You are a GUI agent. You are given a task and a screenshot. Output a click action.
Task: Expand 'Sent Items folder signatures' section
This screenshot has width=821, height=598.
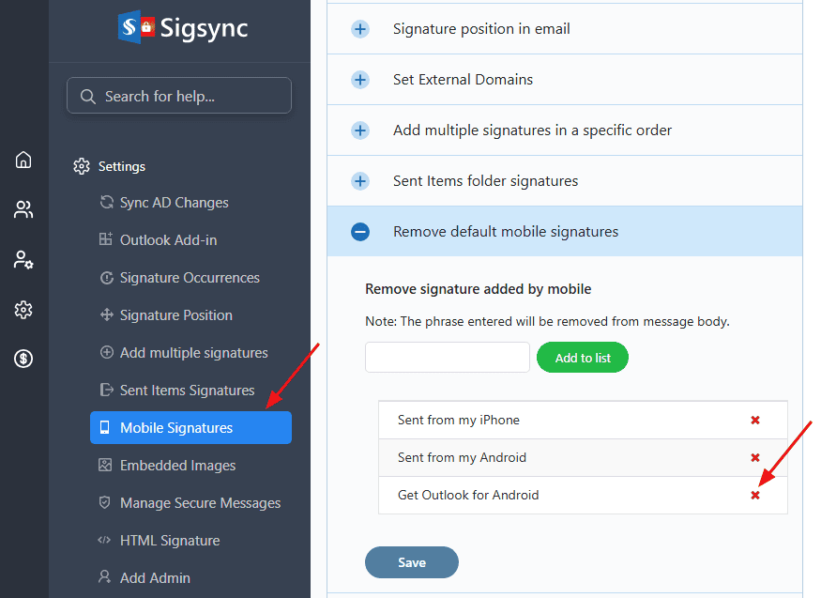tap(360, 181)
